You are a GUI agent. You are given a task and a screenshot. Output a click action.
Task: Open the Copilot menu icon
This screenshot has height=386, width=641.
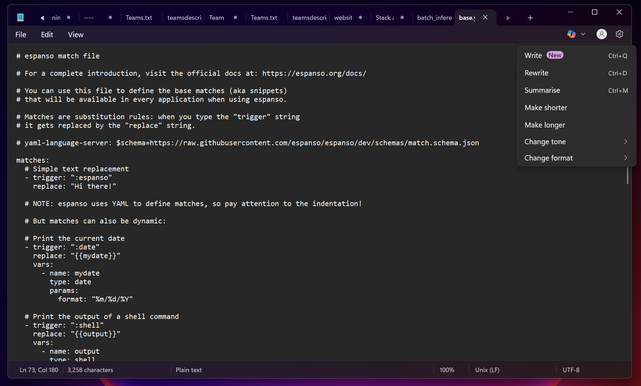571,34
